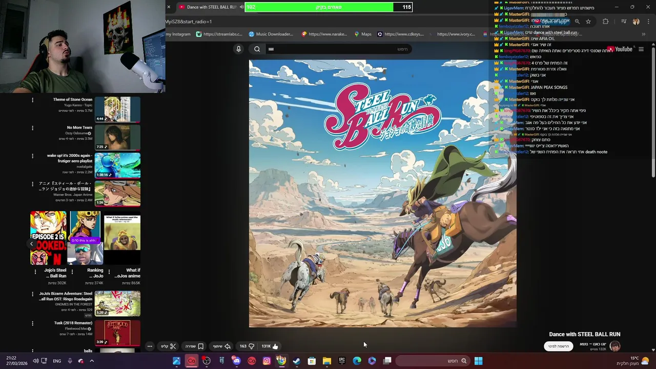Screen dimensions: 656x369
Task: Open browser extensions puzzle icon
Action: (606, 22)
